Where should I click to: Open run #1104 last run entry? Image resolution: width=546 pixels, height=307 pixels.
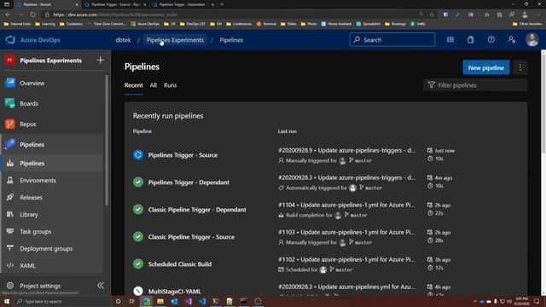[x=347, y=205]
